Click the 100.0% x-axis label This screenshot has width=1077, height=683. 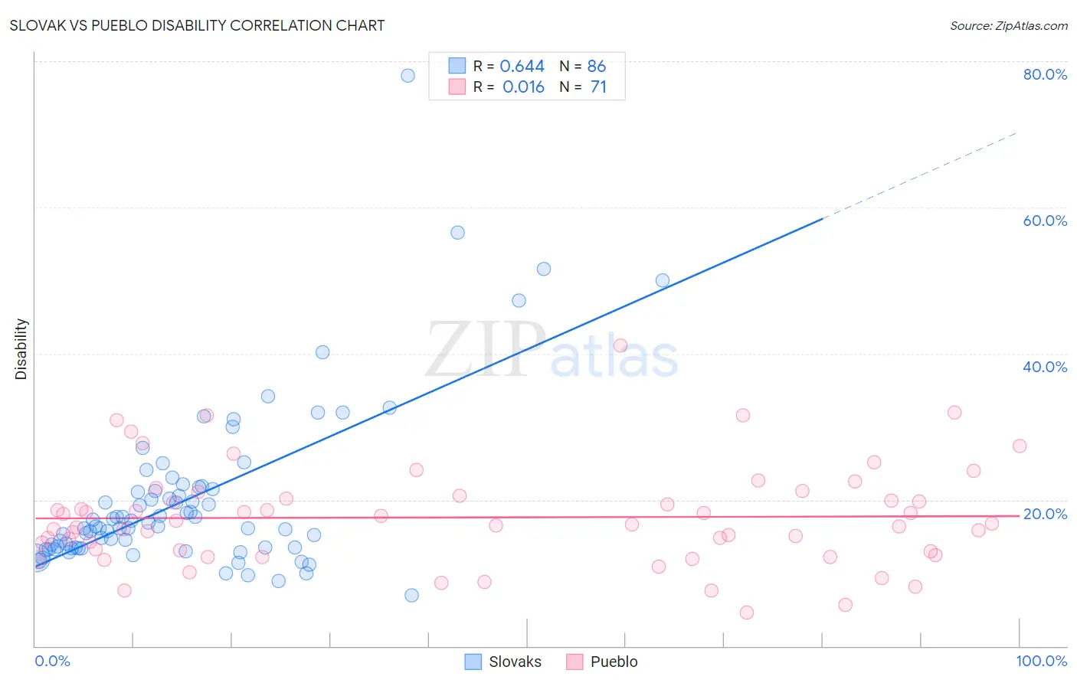1042,661
